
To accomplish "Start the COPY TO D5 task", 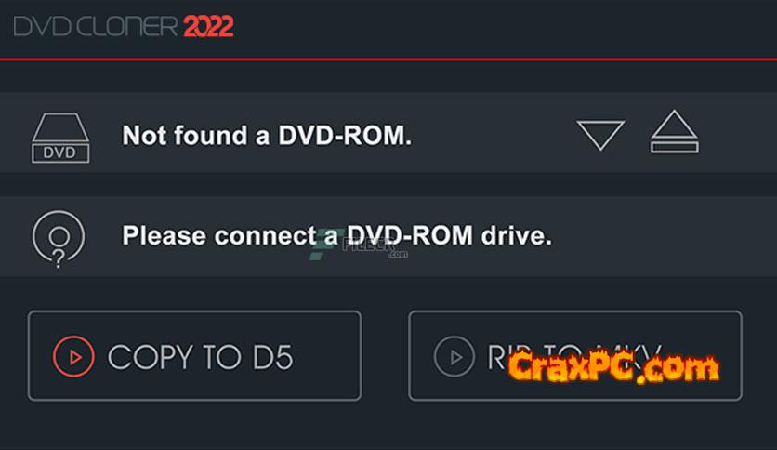I will 195,356.
